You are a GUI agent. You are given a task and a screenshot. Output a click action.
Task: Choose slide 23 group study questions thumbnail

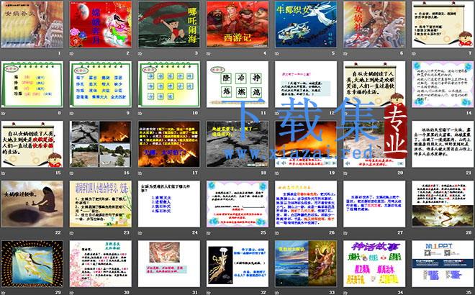101,204
